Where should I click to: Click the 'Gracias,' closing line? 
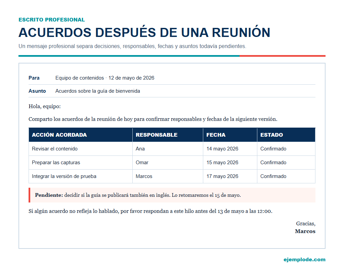(306, 224)
